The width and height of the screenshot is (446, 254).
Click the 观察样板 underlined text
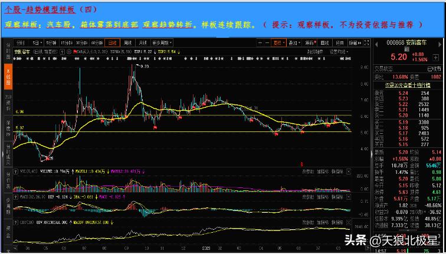(21, 25)
